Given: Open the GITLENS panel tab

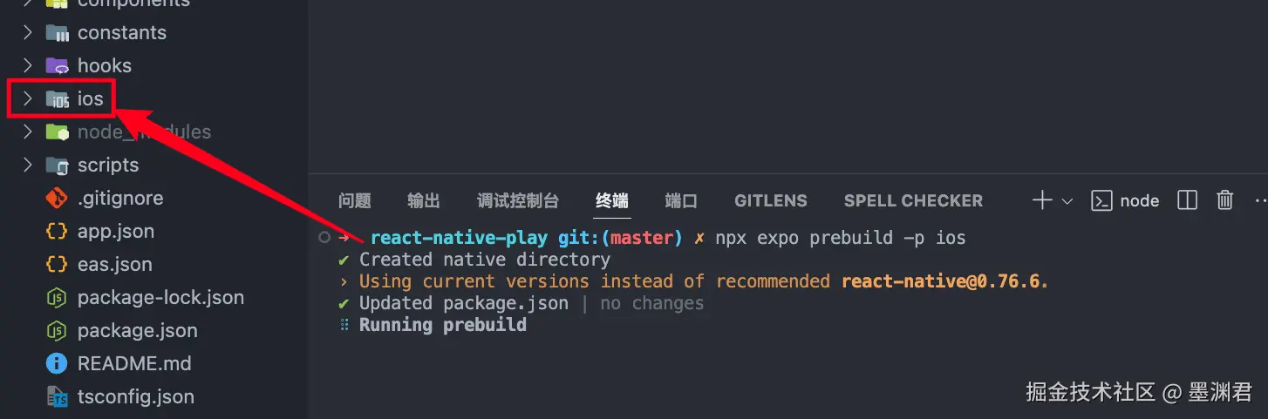Looking at the screenshot, I should [771, 200].
